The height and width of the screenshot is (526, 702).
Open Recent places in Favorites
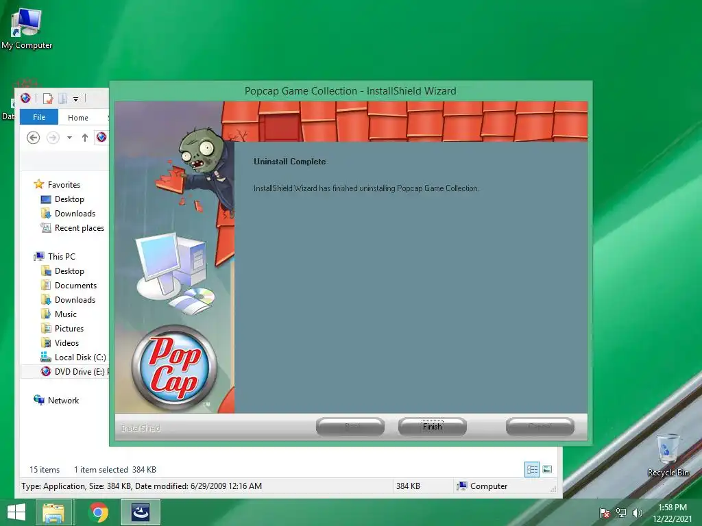(80, 227)
